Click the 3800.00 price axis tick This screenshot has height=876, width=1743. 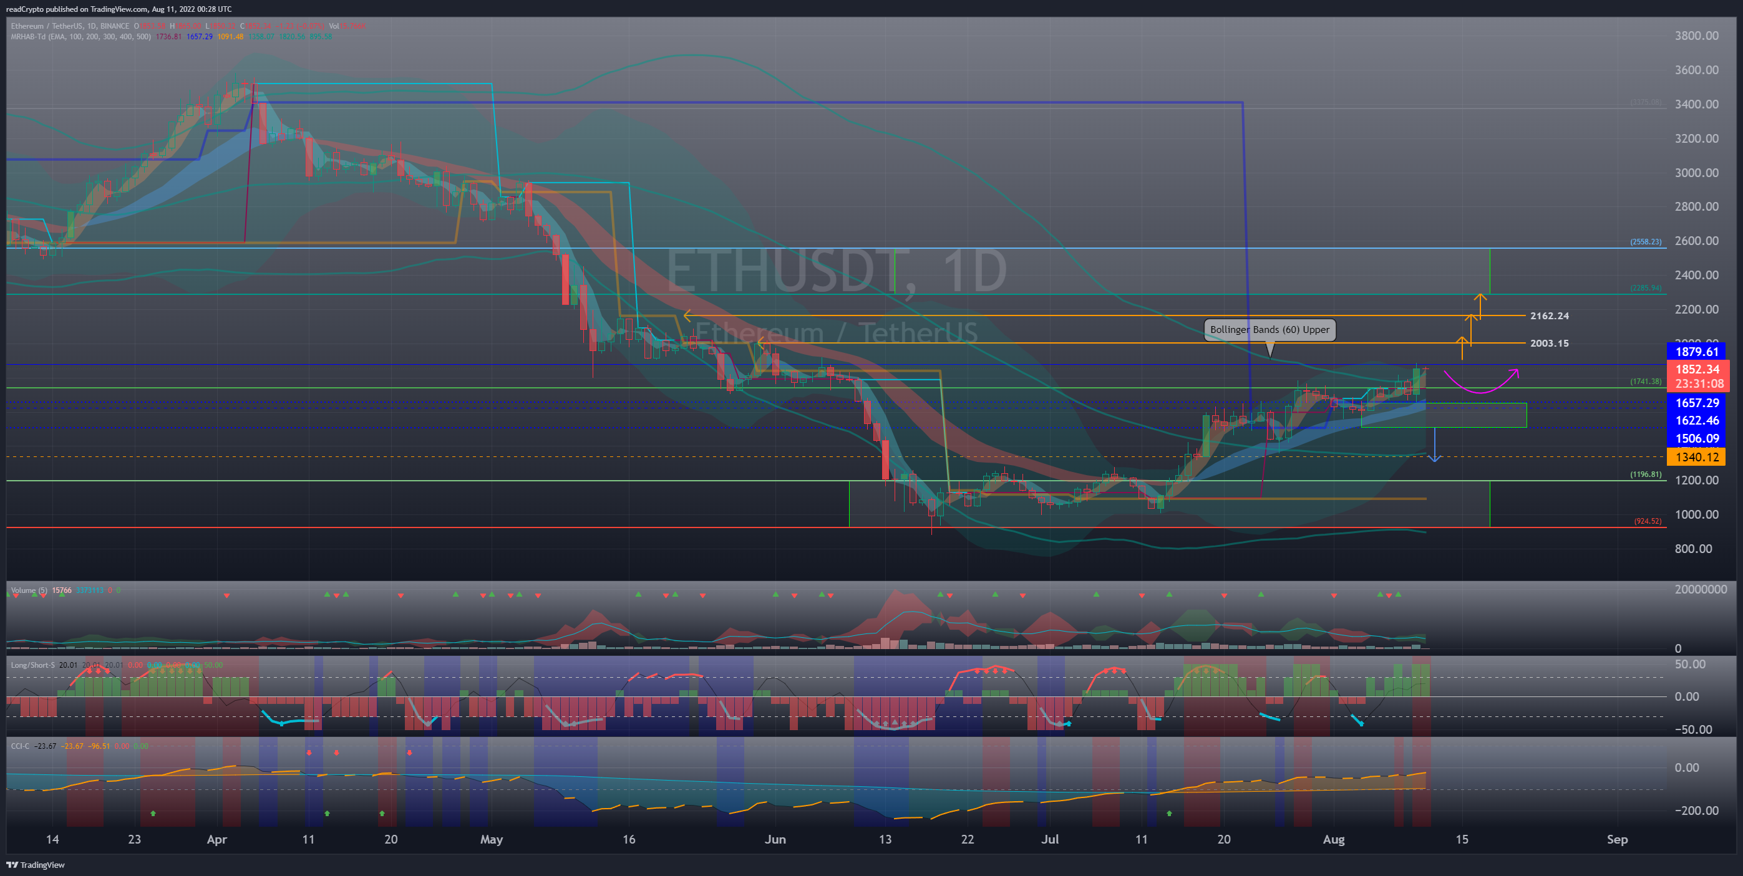[1696, 36]
